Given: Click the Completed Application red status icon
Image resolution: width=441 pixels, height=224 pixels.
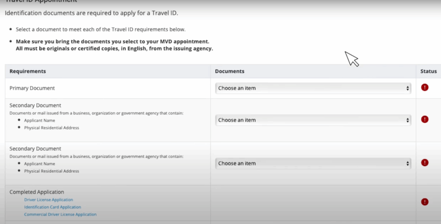Looking at the screenshot, I should (x=425, y=202).
